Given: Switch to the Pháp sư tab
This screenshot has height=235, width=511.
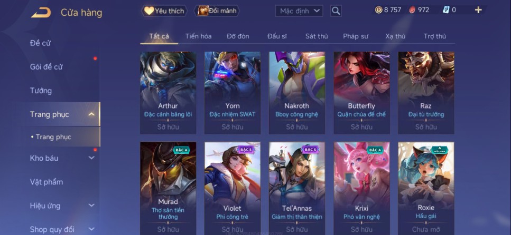Looking at the screenshot, I should pos(356,36).
